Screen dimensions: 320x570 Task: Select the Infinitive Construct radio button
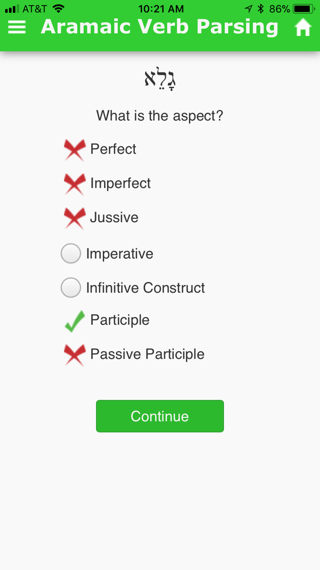click(71, 288)
